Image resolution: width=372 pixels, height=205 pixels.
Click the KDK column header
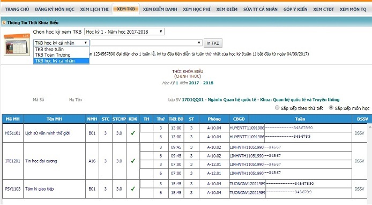[x=133, y=119]
